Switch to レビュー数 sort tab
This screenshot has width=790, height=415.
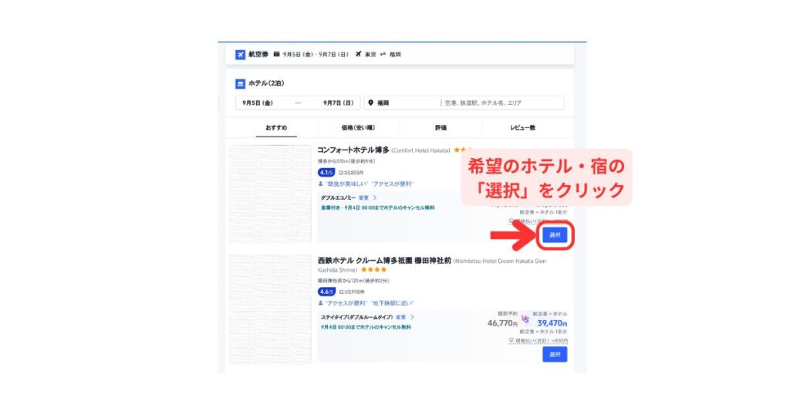click(x=522, y=128)
